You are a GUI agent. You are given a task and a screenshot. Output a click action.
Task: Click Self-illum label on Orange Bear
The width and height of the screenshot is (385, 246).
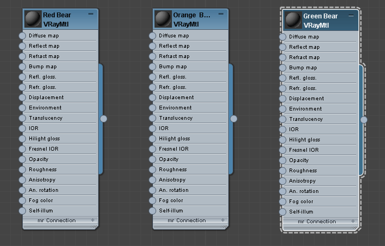pos(171,211)
